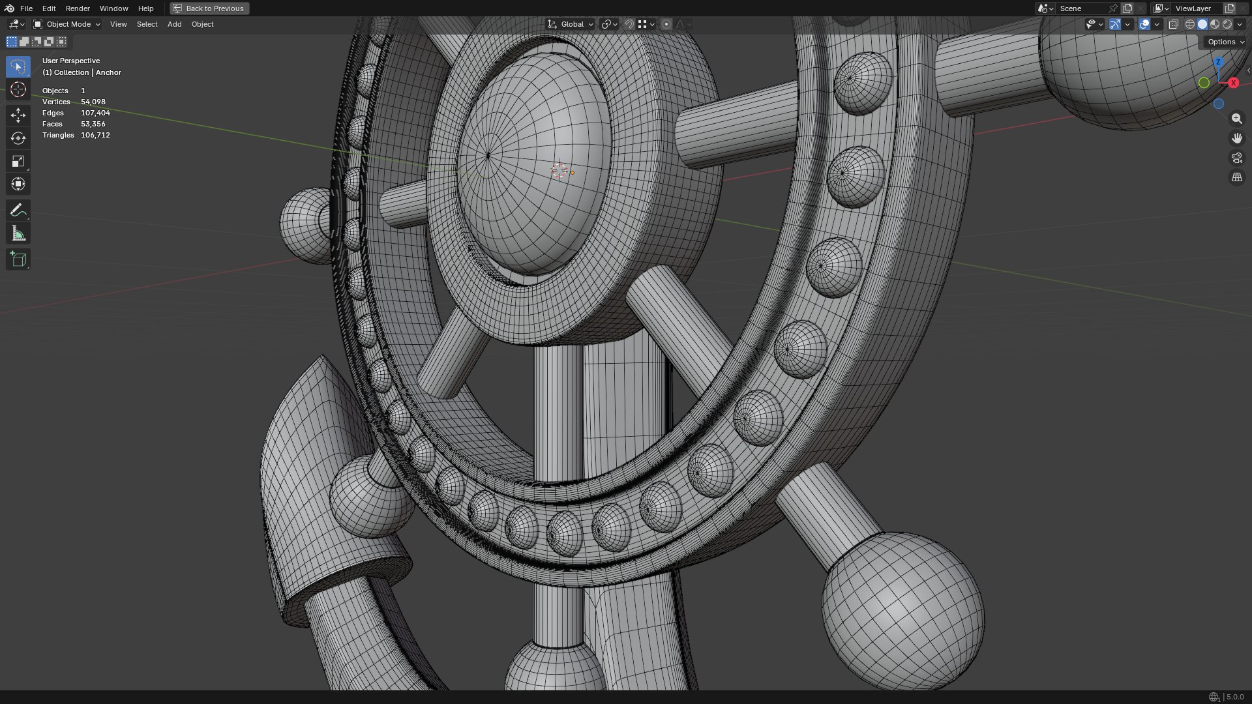Toggle camera view icon
The height and width of the screenshot is (704, 1252).
(x=1236, y=158)
